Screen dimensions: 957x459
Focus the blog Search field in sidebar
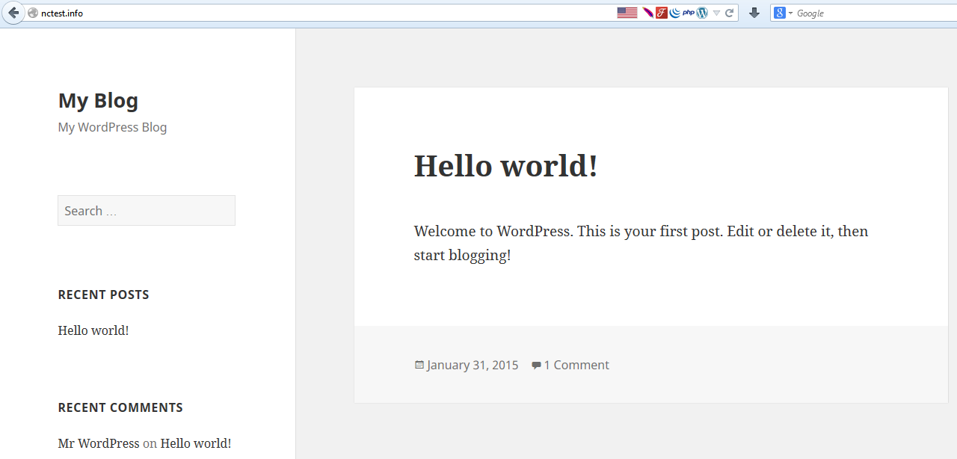pyautogui.click(x=147, y=211)
